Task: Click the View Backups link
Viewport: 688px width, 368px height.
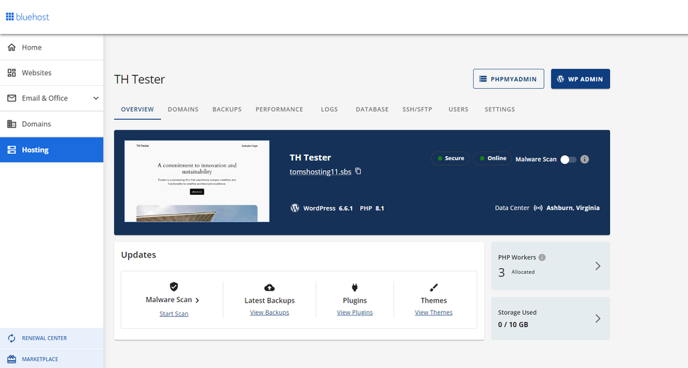Action: [270, 312]
